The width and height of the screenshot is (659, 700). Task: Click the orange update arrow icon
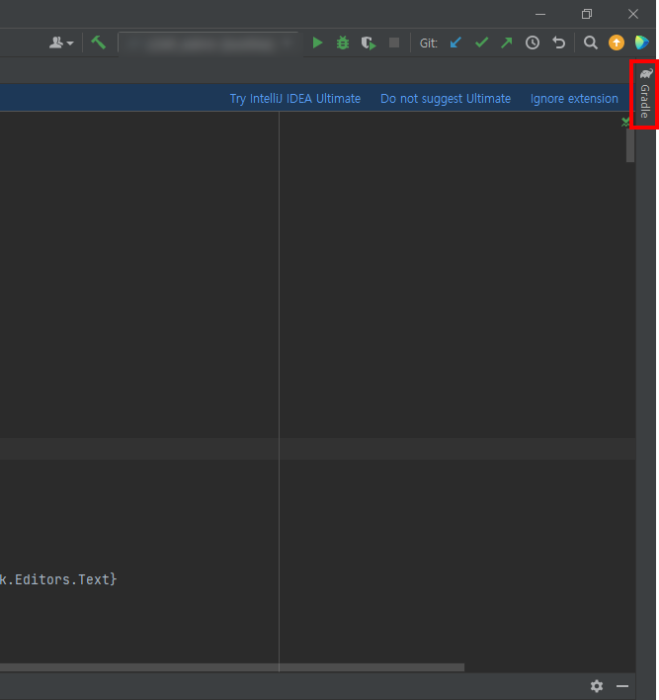point(617,43)
